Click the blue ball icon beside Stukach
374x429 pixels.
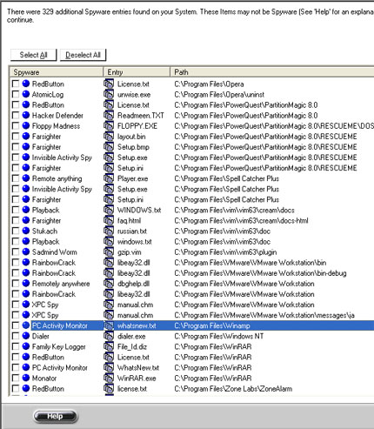click(x=26, y=231)
